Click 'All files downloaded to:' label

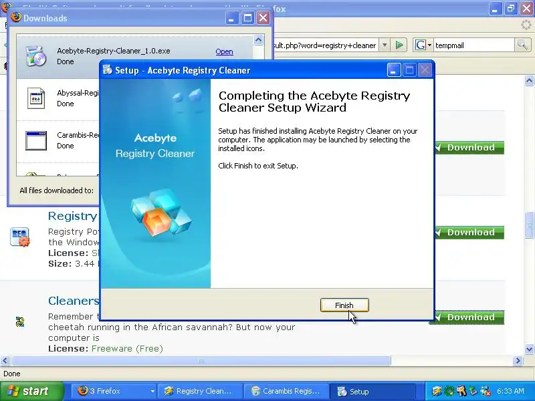[57, 190]
